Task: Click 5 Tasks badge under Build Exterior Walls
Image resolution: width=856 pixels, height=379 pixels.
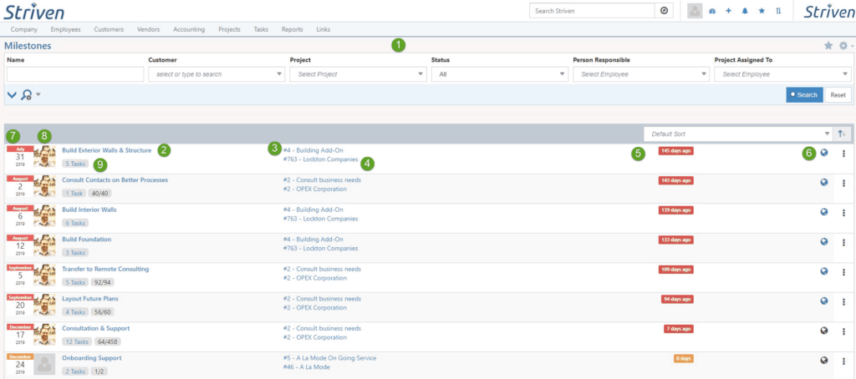Action: pyautogui.click(x=74, y=164)
